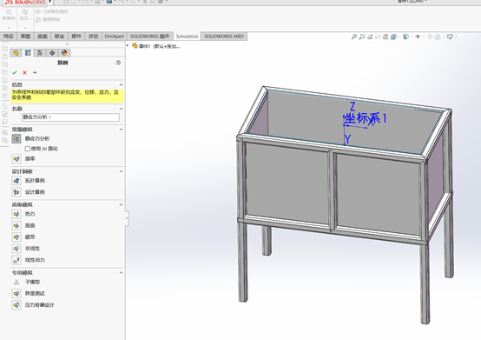Viewport: 481px width, 340px height.
Task: Select the Linear dynamic (线性动力) study icon
Action: click(16, 260)
